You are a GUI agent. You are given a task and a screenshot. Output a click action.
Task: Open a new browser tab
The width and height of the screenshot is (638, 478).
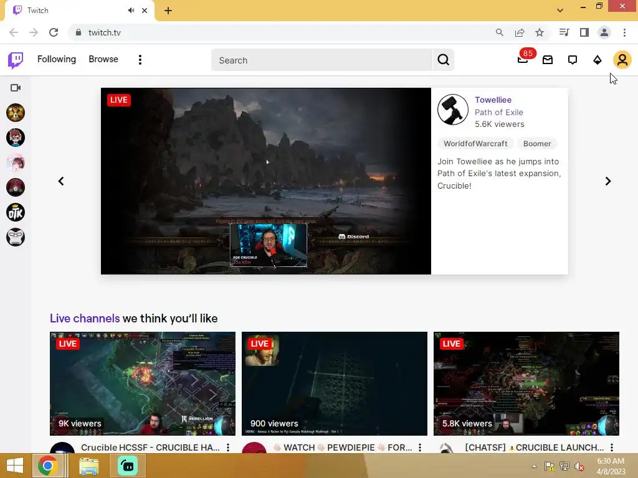(x=168, y=11)
